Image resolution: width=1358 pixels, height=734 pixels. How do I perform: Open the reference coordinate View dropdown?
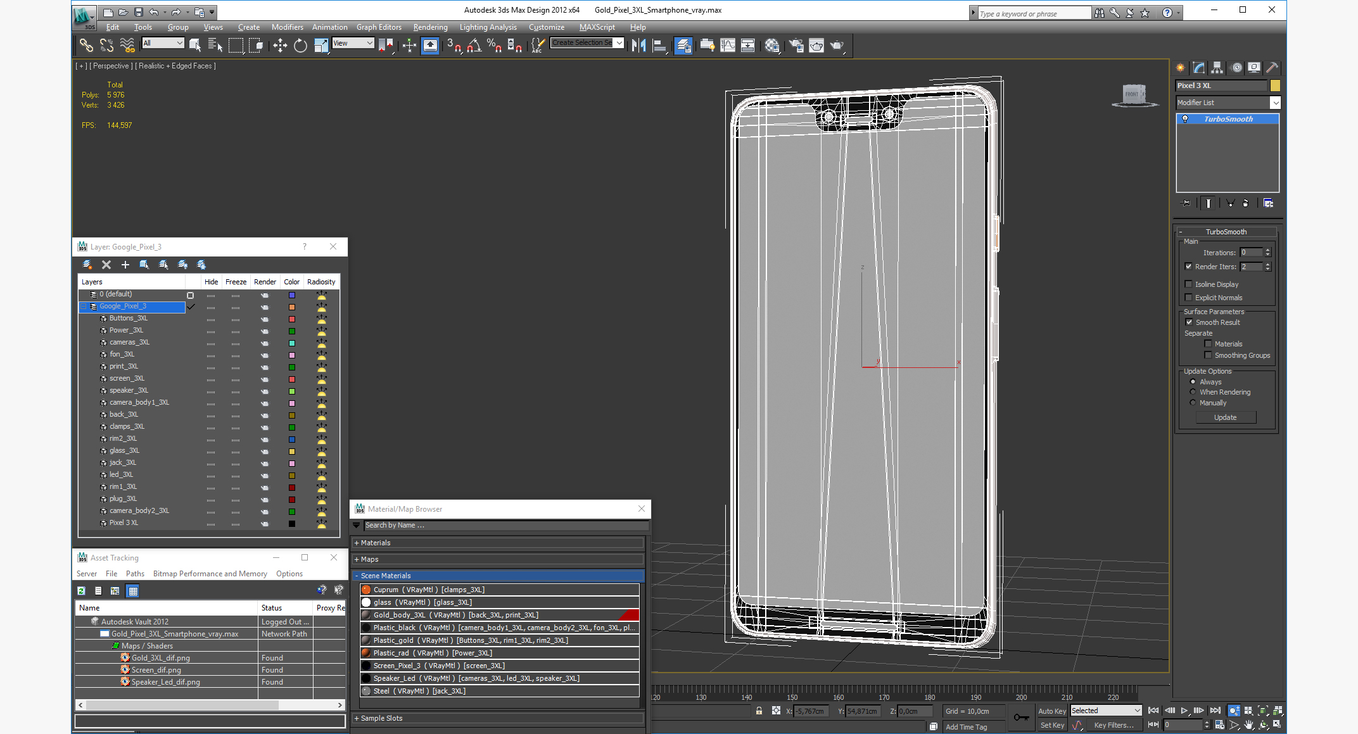click(353, 43)
